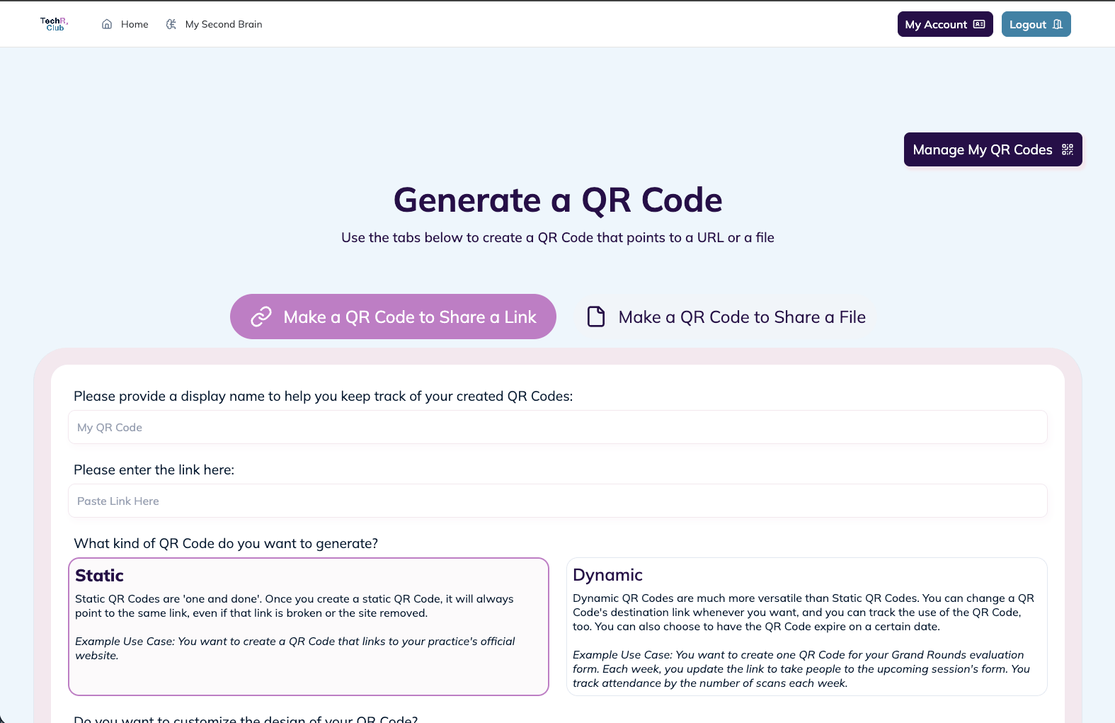Click the chain link icon on the Link tab

tap(261, 317)
